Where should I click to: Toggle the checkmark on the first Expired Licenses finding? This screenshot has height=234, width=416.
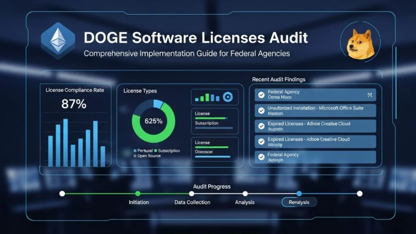[x=261, y=126]
